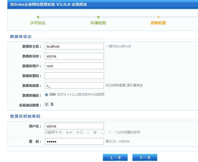
Task: Toggle the 安装测试数据 checkbox
Action: click(x=46, y=105)
